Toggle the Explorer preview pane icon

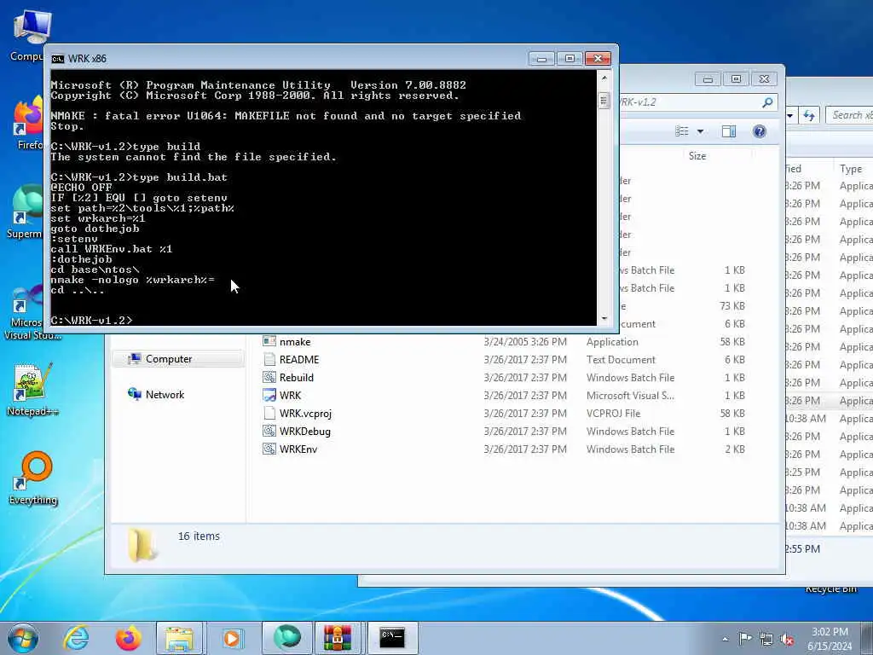[x=728, y=131]
